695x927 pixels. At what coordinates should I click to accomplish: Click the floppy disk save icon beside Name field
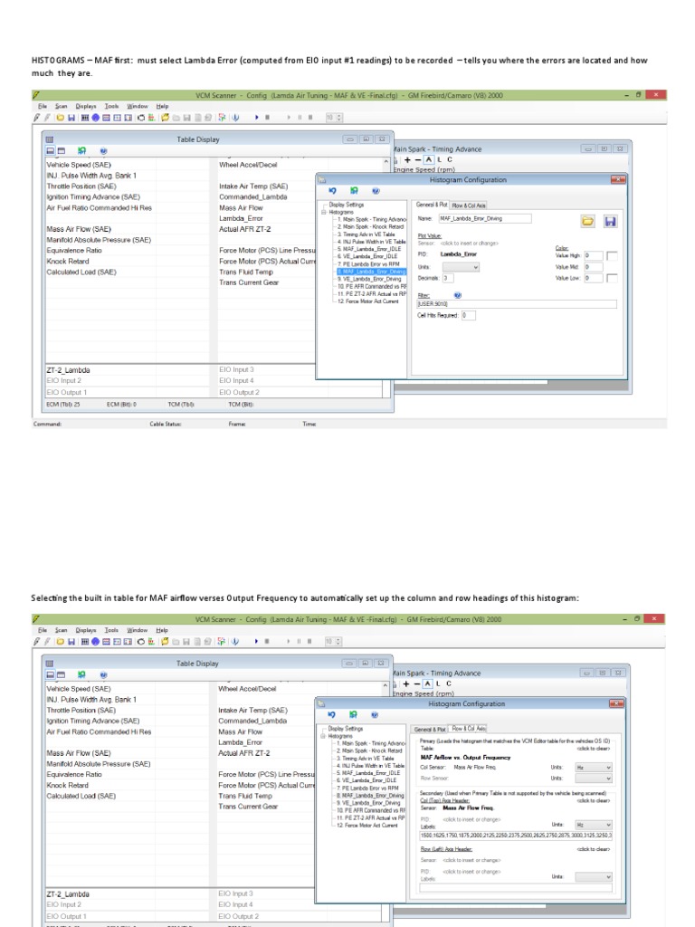coord(610,221)
